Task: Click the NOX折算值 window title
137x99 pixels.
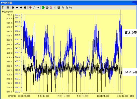Action: point(7,3)
